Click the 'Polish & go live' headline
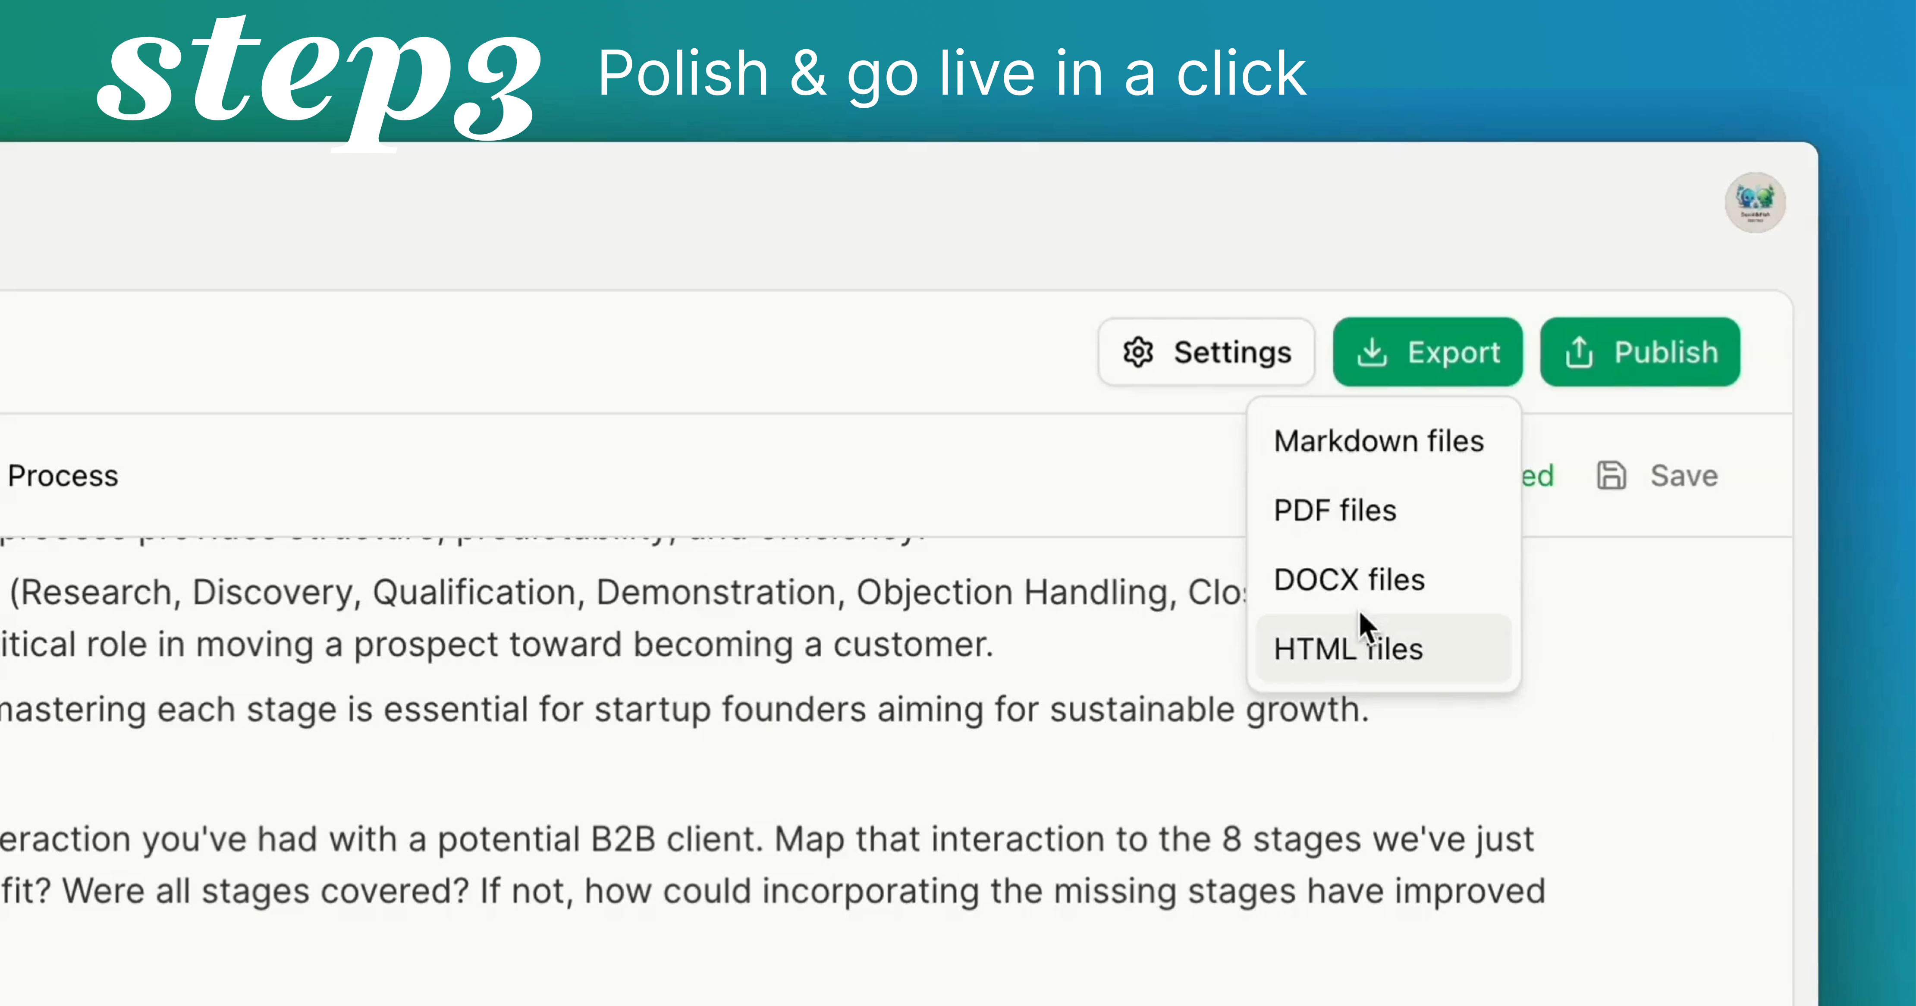 [x=951, y=73]
